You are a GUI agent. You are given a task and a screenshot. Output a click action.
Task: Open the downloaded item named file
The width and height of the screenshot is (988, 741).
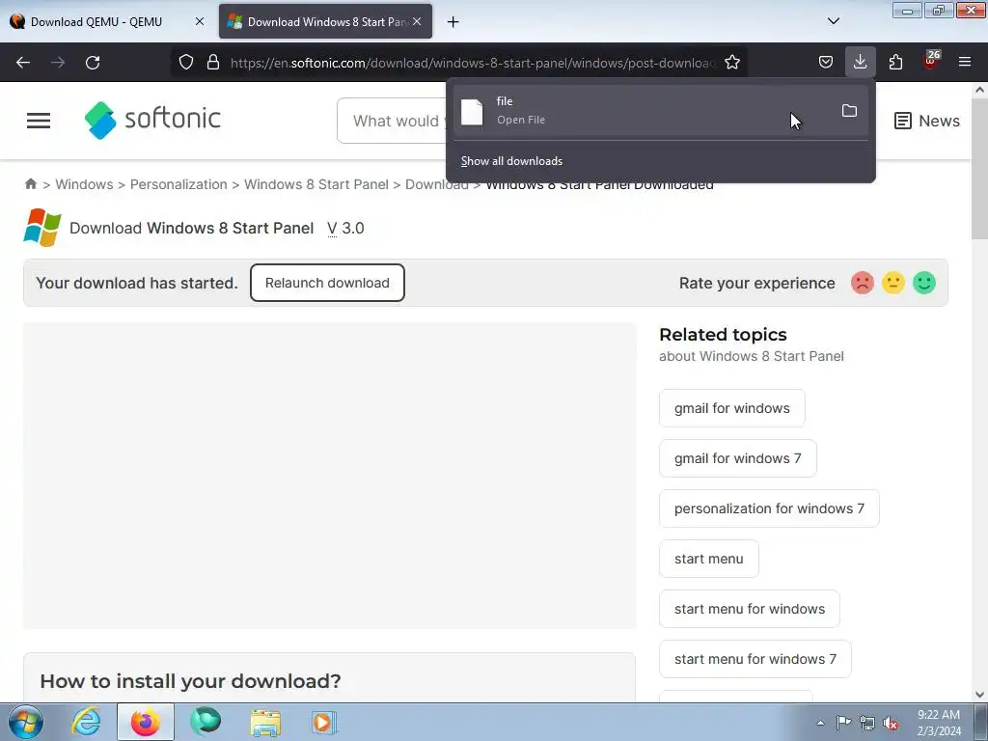pos(642,111)
